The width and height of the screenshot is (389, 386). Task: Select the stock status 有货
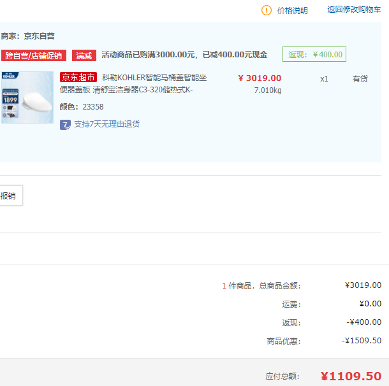[360, 79]
